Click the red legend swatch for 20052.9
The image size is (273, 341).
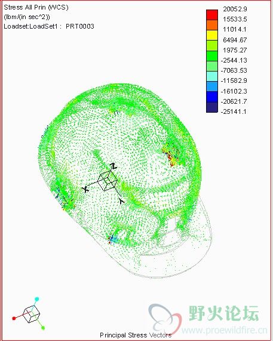pos(212,15)
